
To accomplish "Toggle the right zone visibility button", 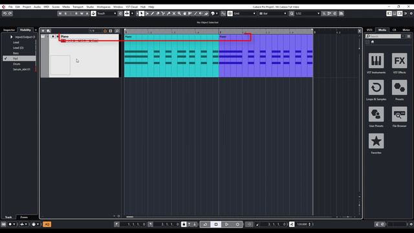I will click(400, 14).
